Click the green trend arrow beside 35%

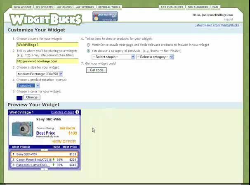54,159
